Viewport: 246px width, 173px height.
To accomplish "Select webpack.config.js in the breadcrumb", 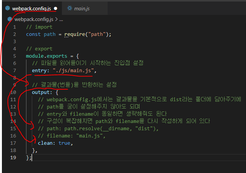I will coord(34,19).
